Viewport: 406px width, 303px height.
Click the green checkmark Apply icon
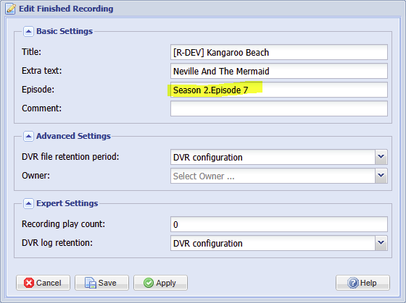point(149,283)
